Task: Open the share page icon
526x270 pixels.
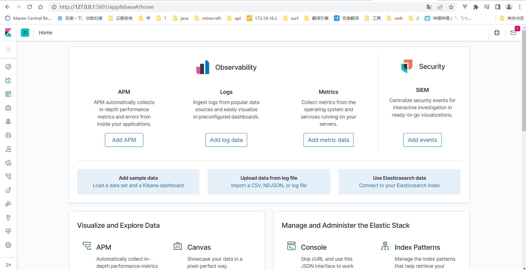Action: 440,7
